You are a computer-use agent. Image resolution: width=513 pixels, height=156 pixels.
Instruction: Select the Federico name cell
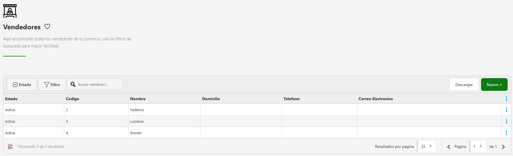tap(137, 110)
